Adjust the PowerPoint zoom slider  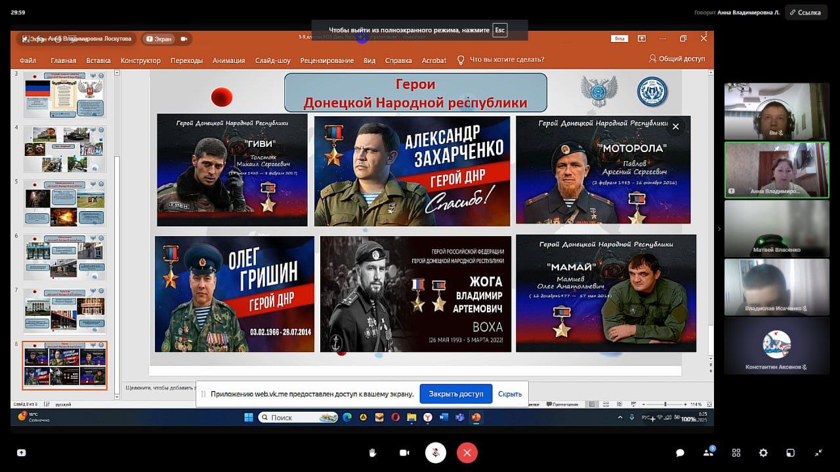point(664,404)
